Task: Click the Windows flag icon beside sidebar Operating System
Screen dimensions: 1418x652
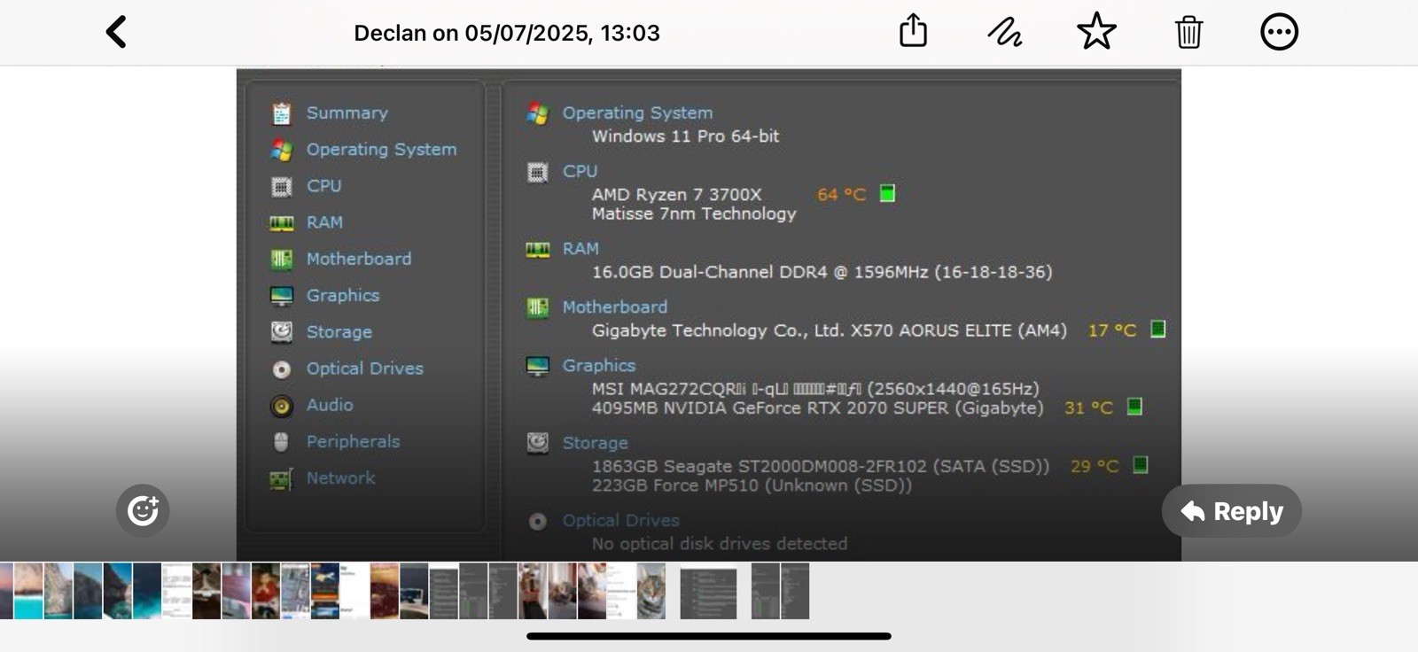Action: [281, 150]
